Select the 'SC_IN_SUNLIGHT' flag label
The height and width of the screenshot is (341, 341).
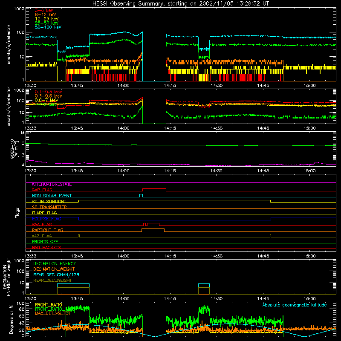[49, 201]
